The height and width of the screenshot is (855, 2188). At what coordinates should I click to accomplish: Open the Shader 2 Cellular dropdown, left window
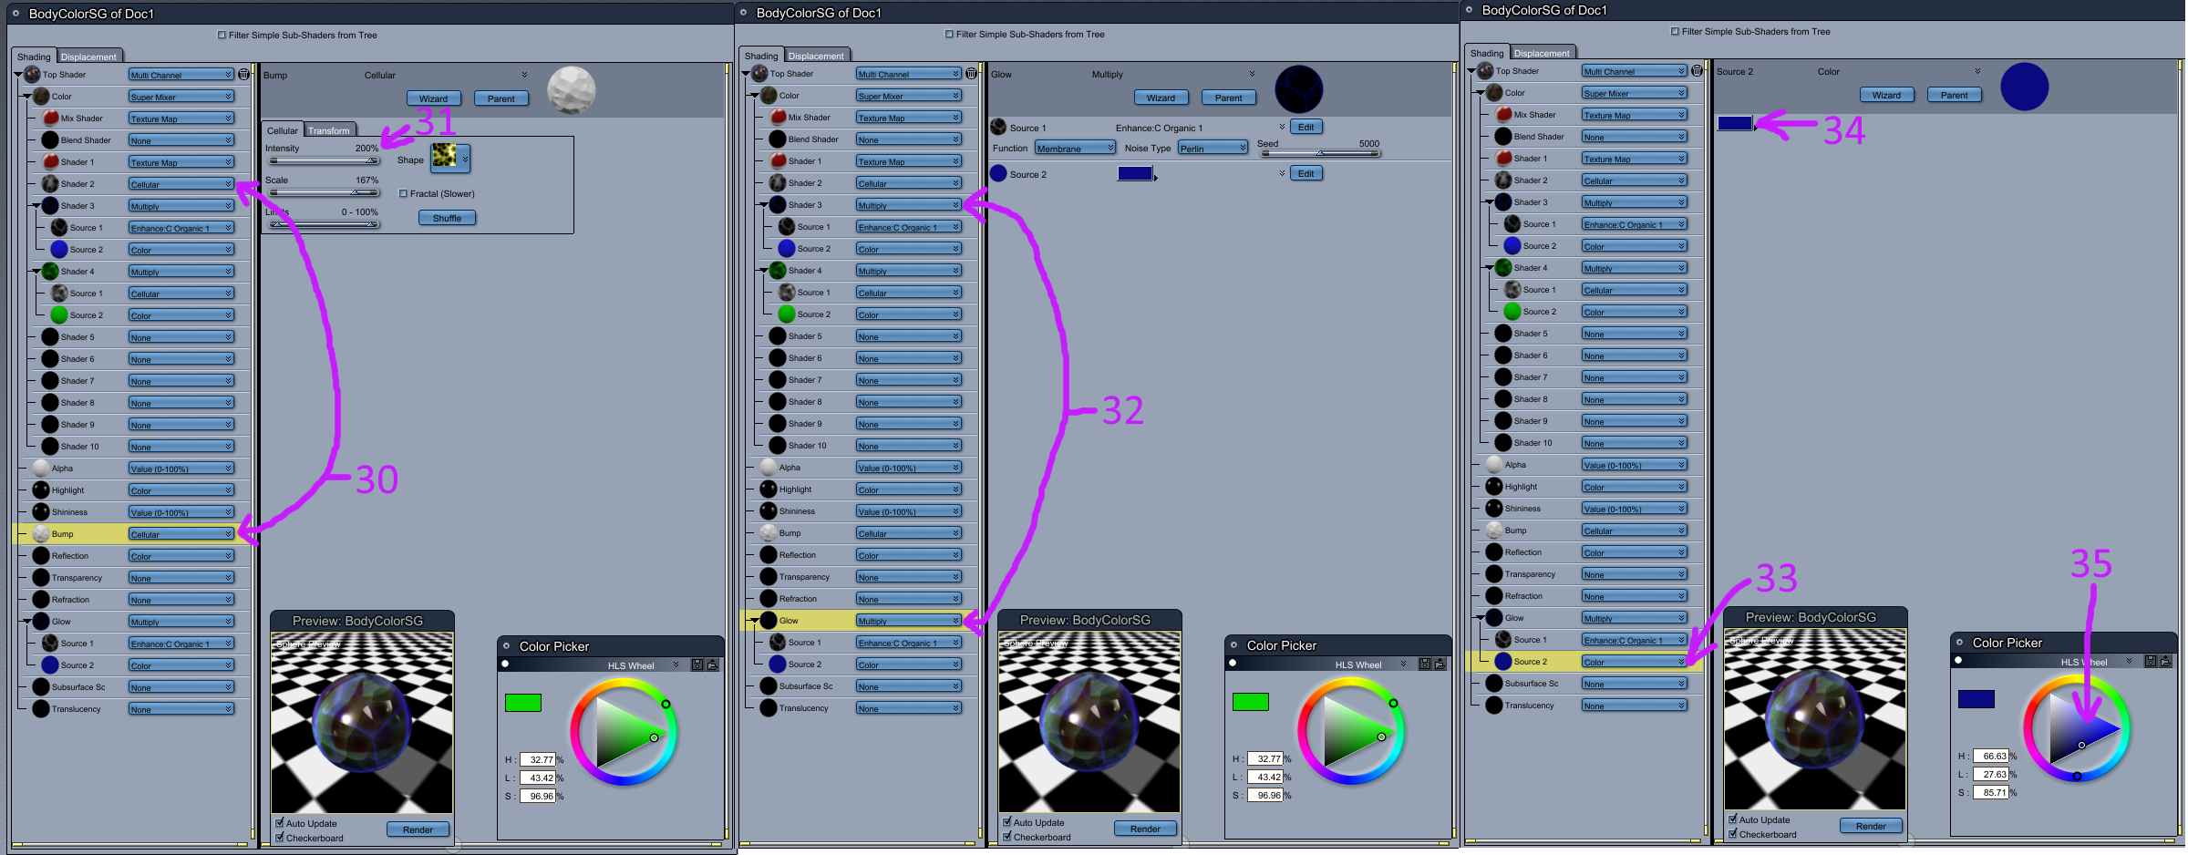tap(181, 184)
